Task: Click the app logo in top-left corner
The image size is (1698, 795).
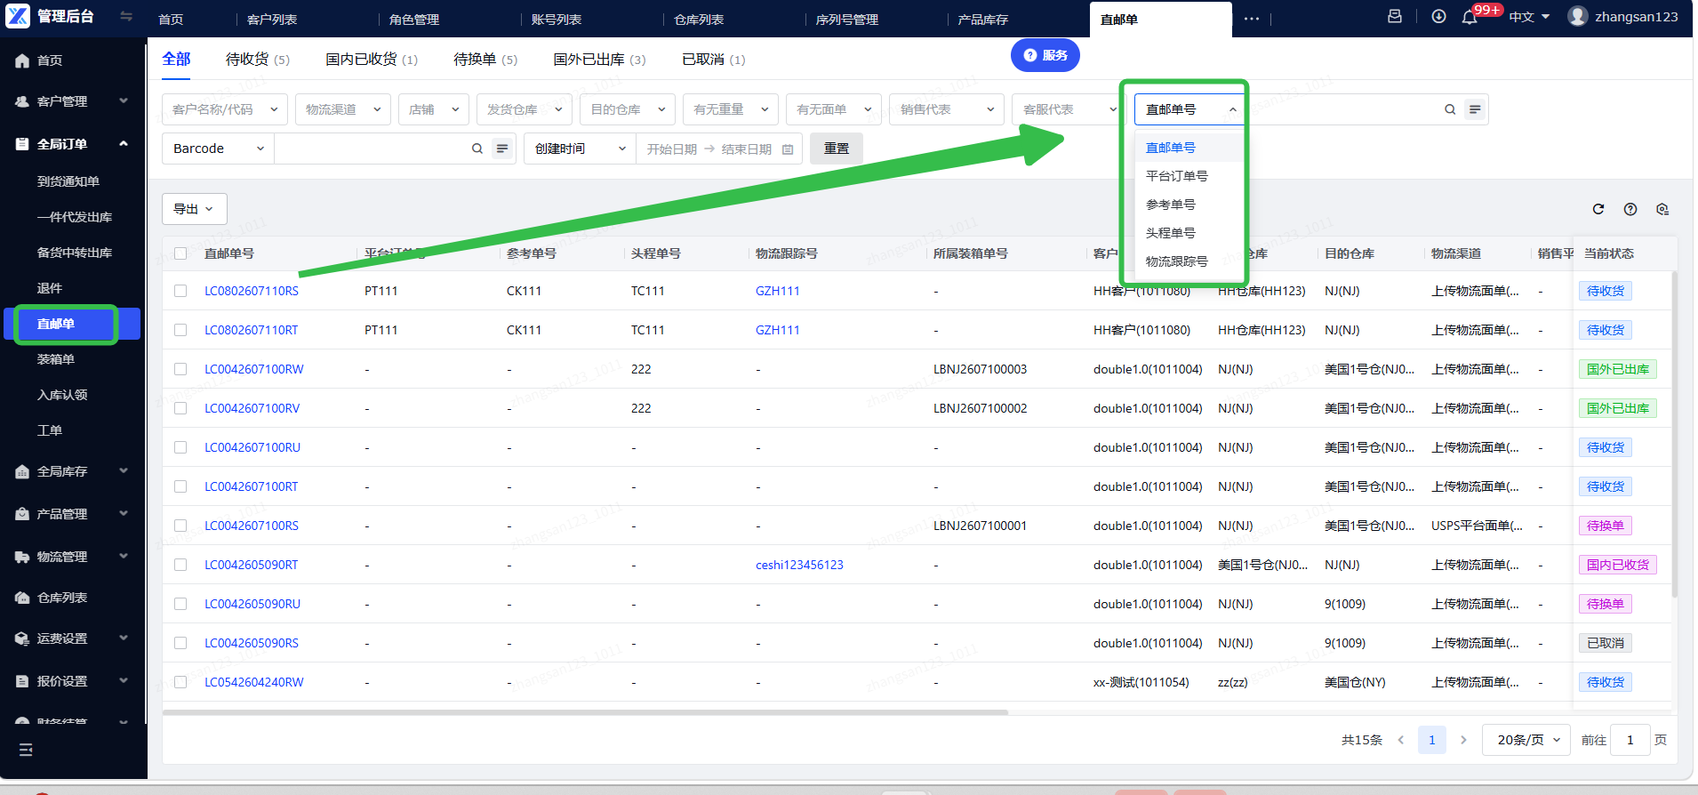Action: point(17,16)
